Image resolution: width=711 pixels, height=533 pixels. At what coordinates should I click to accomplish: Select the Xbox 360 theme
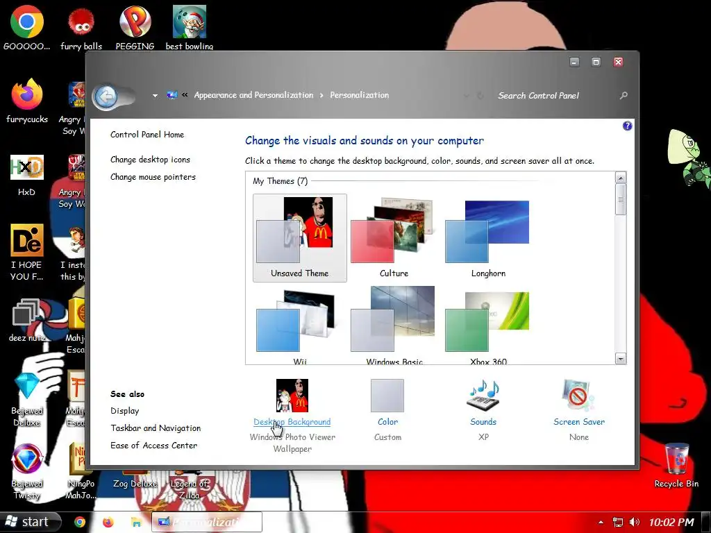[488, 325]
